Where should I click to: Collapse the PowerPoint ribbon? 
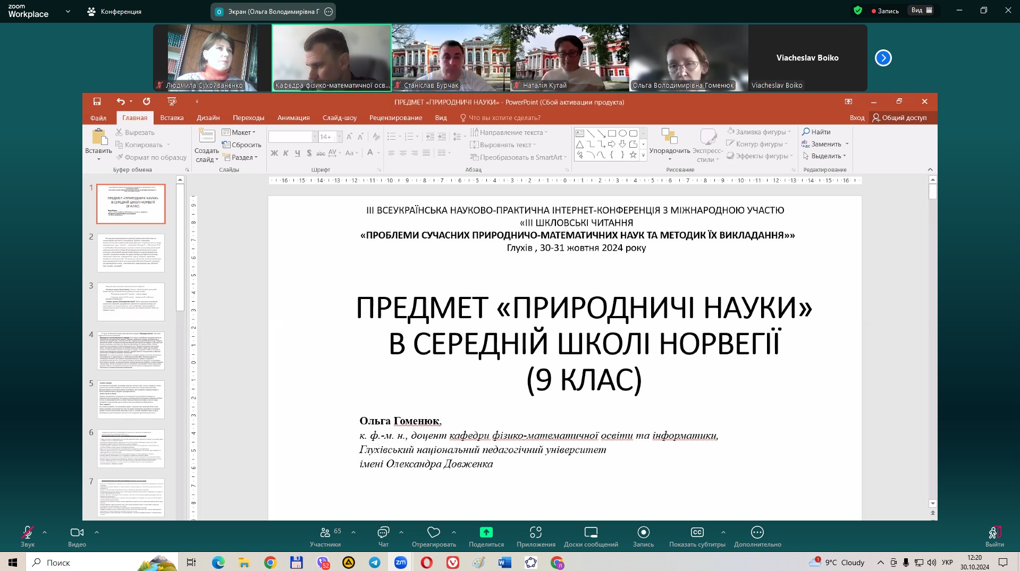930,169
